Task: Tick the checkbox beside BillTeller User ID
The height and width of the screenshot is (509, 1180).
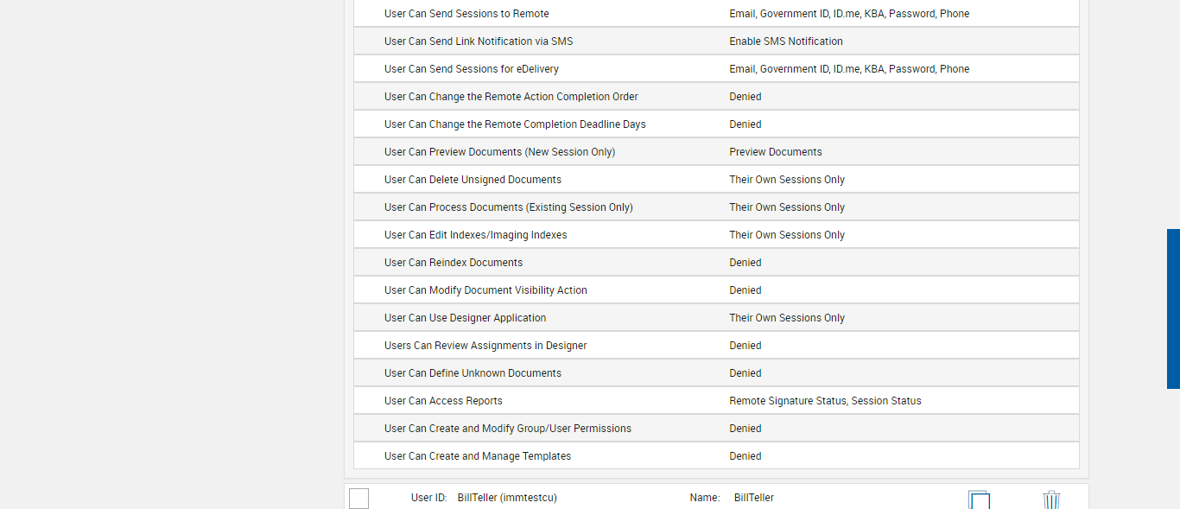Action: pyautogui.click(x=358, y=499)
